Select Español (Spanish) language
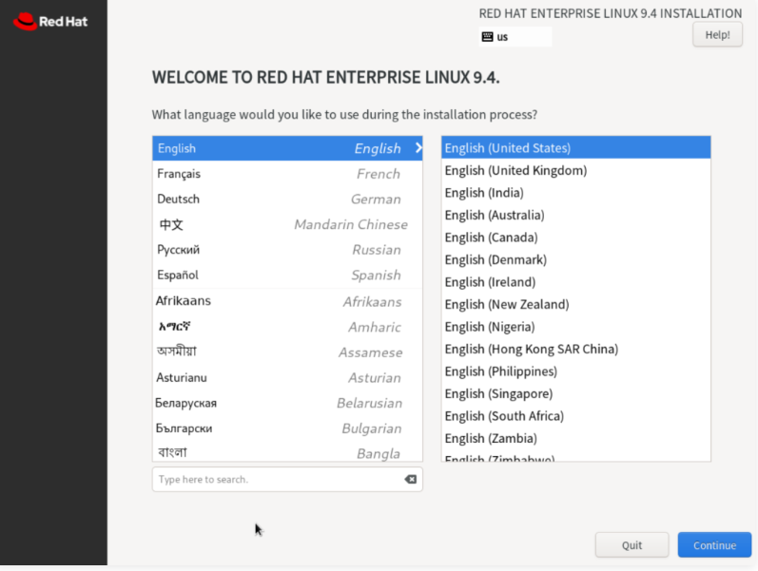The height and width of the screenshot is (571, 758). [x=287, y=275]
